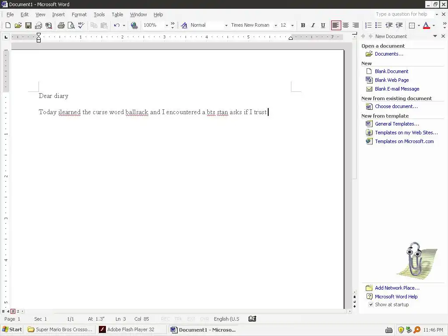Click Blank Web Page link
The height and width of the screenshot is (336, 448).
(392, 80)
